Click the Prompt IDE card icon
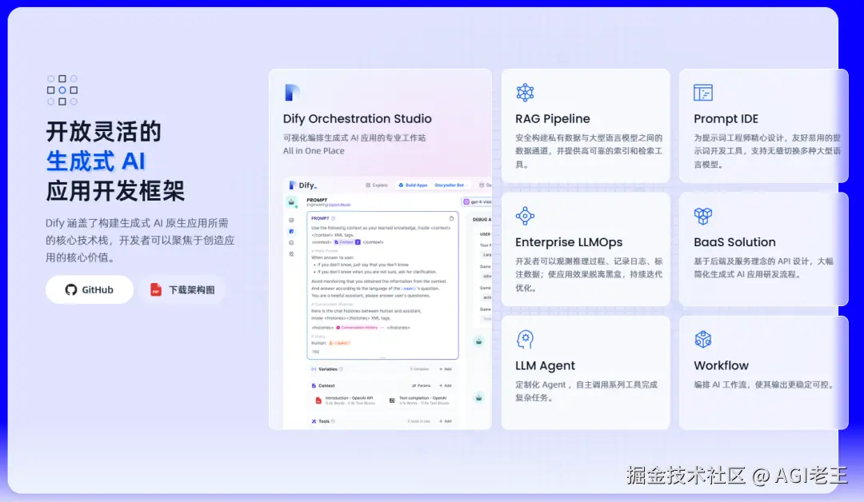The width and height of the screenshot is (864, 502). pyautogui.click(x=703, y=93)
